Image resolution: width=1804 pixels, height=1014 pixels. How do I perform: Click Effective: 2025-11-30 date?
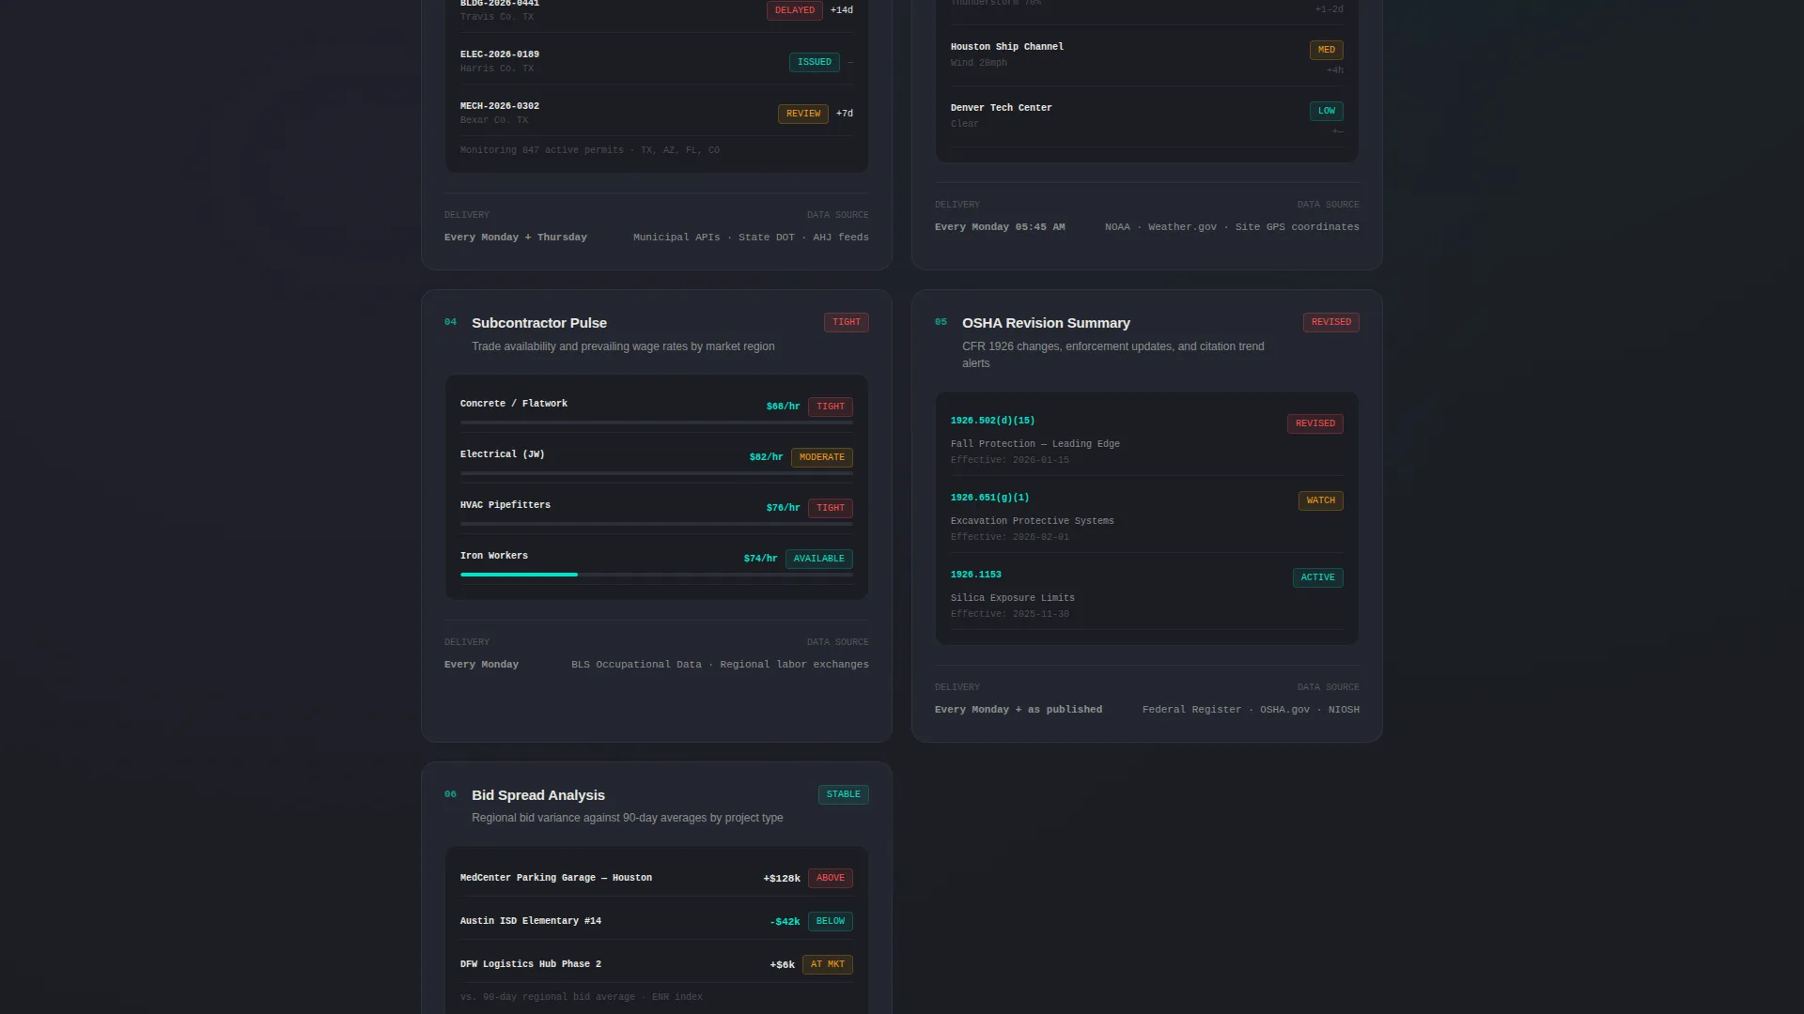tap(1010, 614)
